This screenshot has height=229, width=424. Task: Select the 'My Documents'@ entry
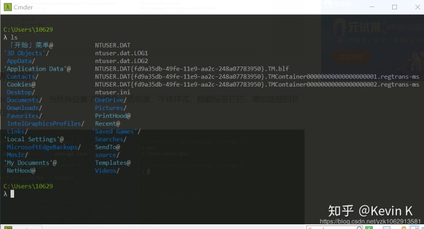[30, 162]
